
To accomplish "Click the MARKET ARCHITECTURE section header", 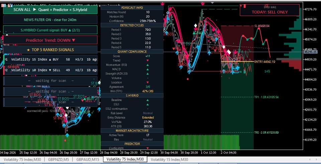I will [132, 131].
